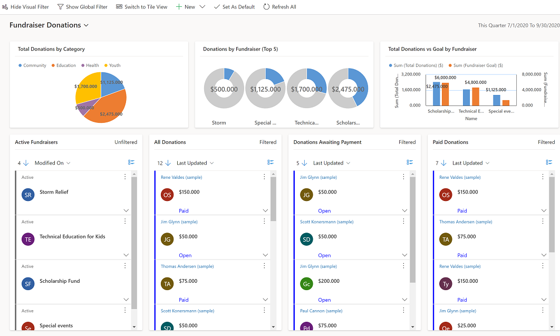Click the sort direction arrow in All Donations
560x336 pixels.
pos(169,162)
